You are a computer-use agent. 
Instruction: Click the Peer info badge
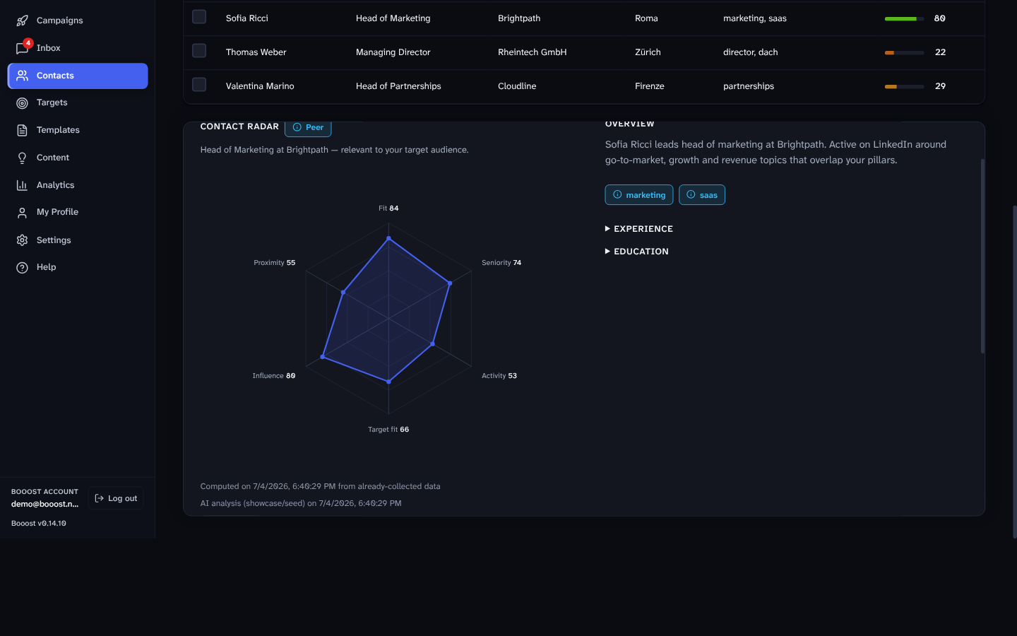(308, 128)
